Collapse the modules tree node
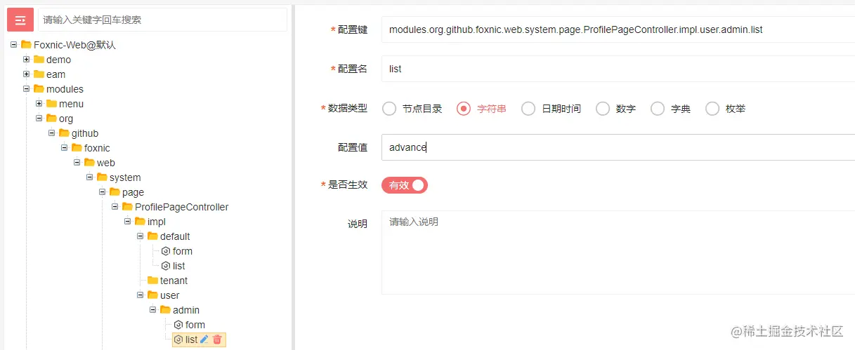855x350 pixels. pyautogui.click(x=27, y=89)
